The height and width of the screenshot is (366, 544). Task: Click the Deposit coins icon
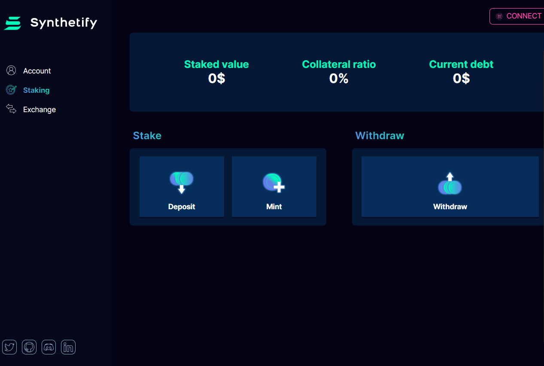tap(182, 182)
